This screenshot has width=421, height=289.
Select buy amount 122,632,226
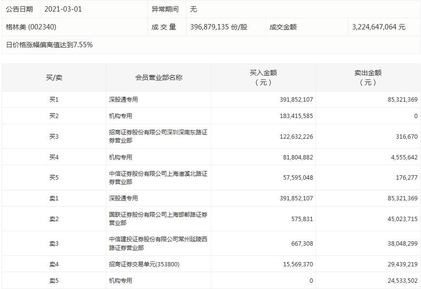pos(296,137)
